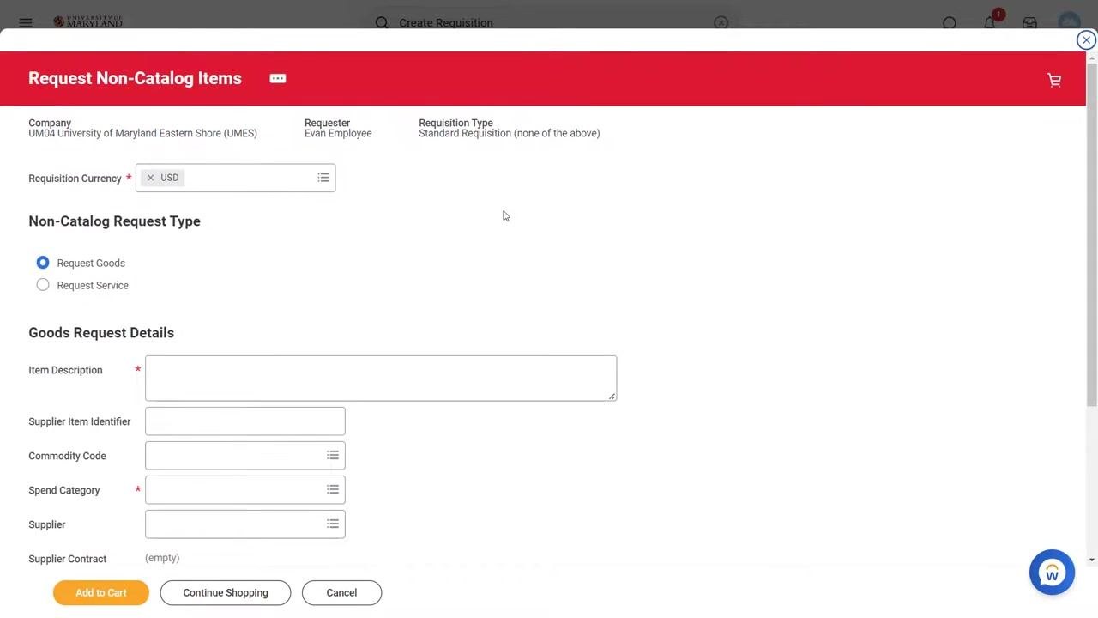Click the assistant icon beside the avatar
The width and height of the screenshot is (1098, 618).
point(950,23)
